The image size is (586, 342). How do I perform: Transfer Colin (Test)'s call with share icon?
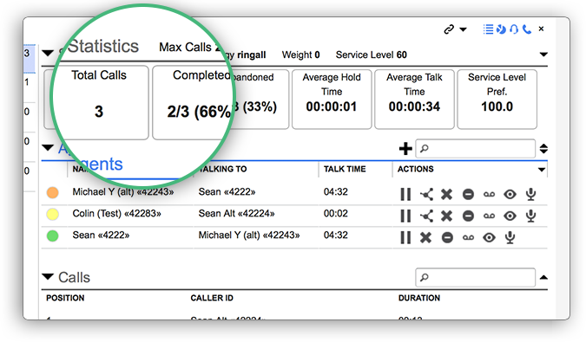point(426,216)
